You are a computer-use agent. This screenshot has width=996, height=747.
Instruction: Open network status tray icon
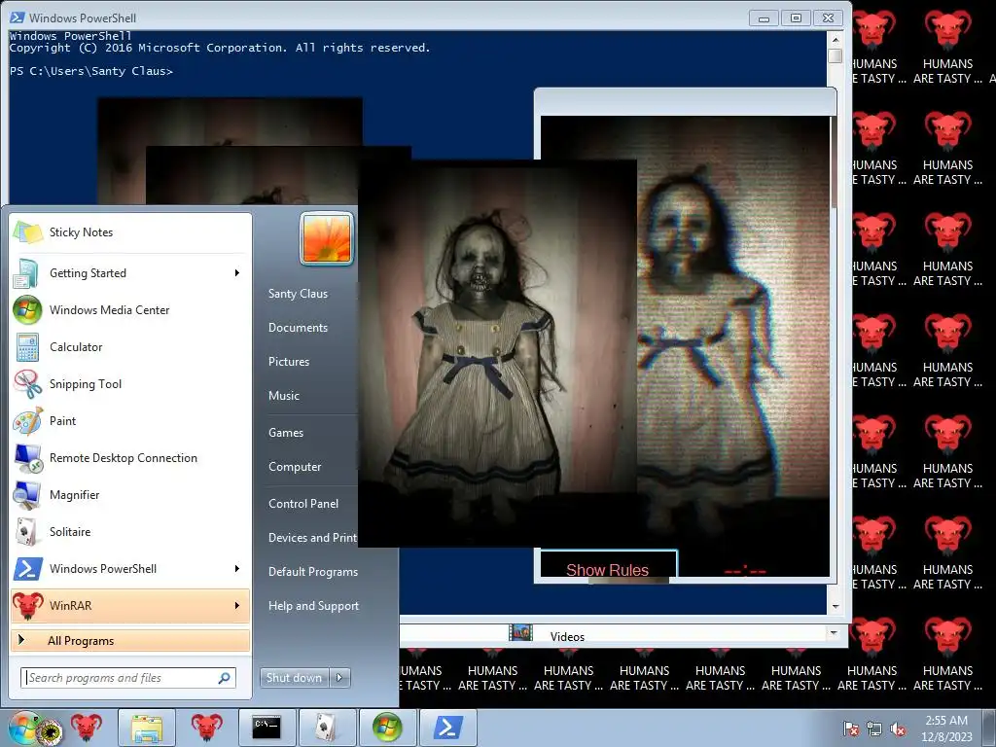874,729
